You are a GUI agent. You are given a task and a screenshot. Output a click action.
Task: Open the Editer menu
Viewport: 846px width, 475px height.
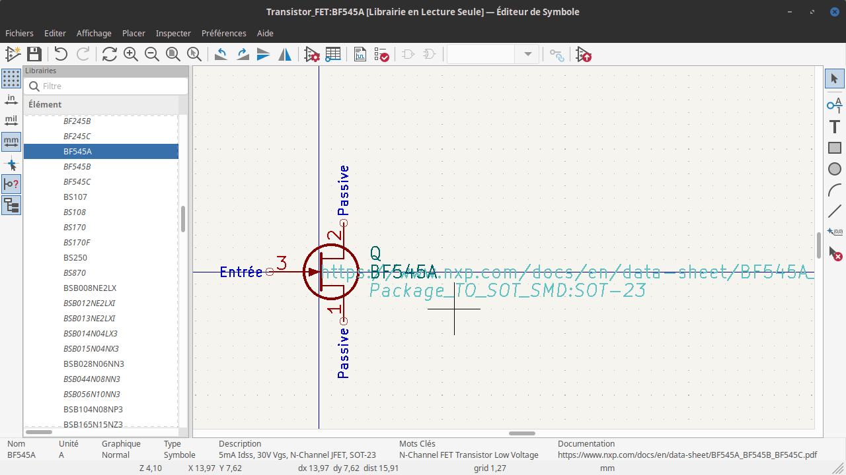click(x=55, y=33)
